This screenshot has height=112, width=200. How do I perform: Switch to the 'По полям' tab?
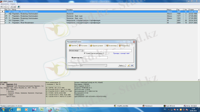click(x=83, y=46)
